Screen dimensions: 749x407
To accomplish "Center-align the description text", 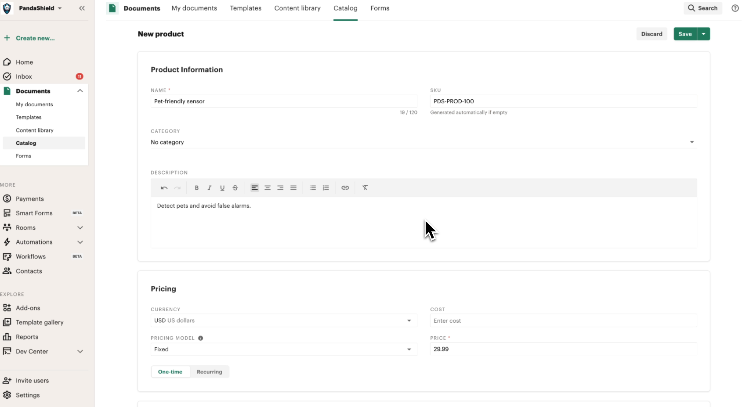I will click(268, 188).
